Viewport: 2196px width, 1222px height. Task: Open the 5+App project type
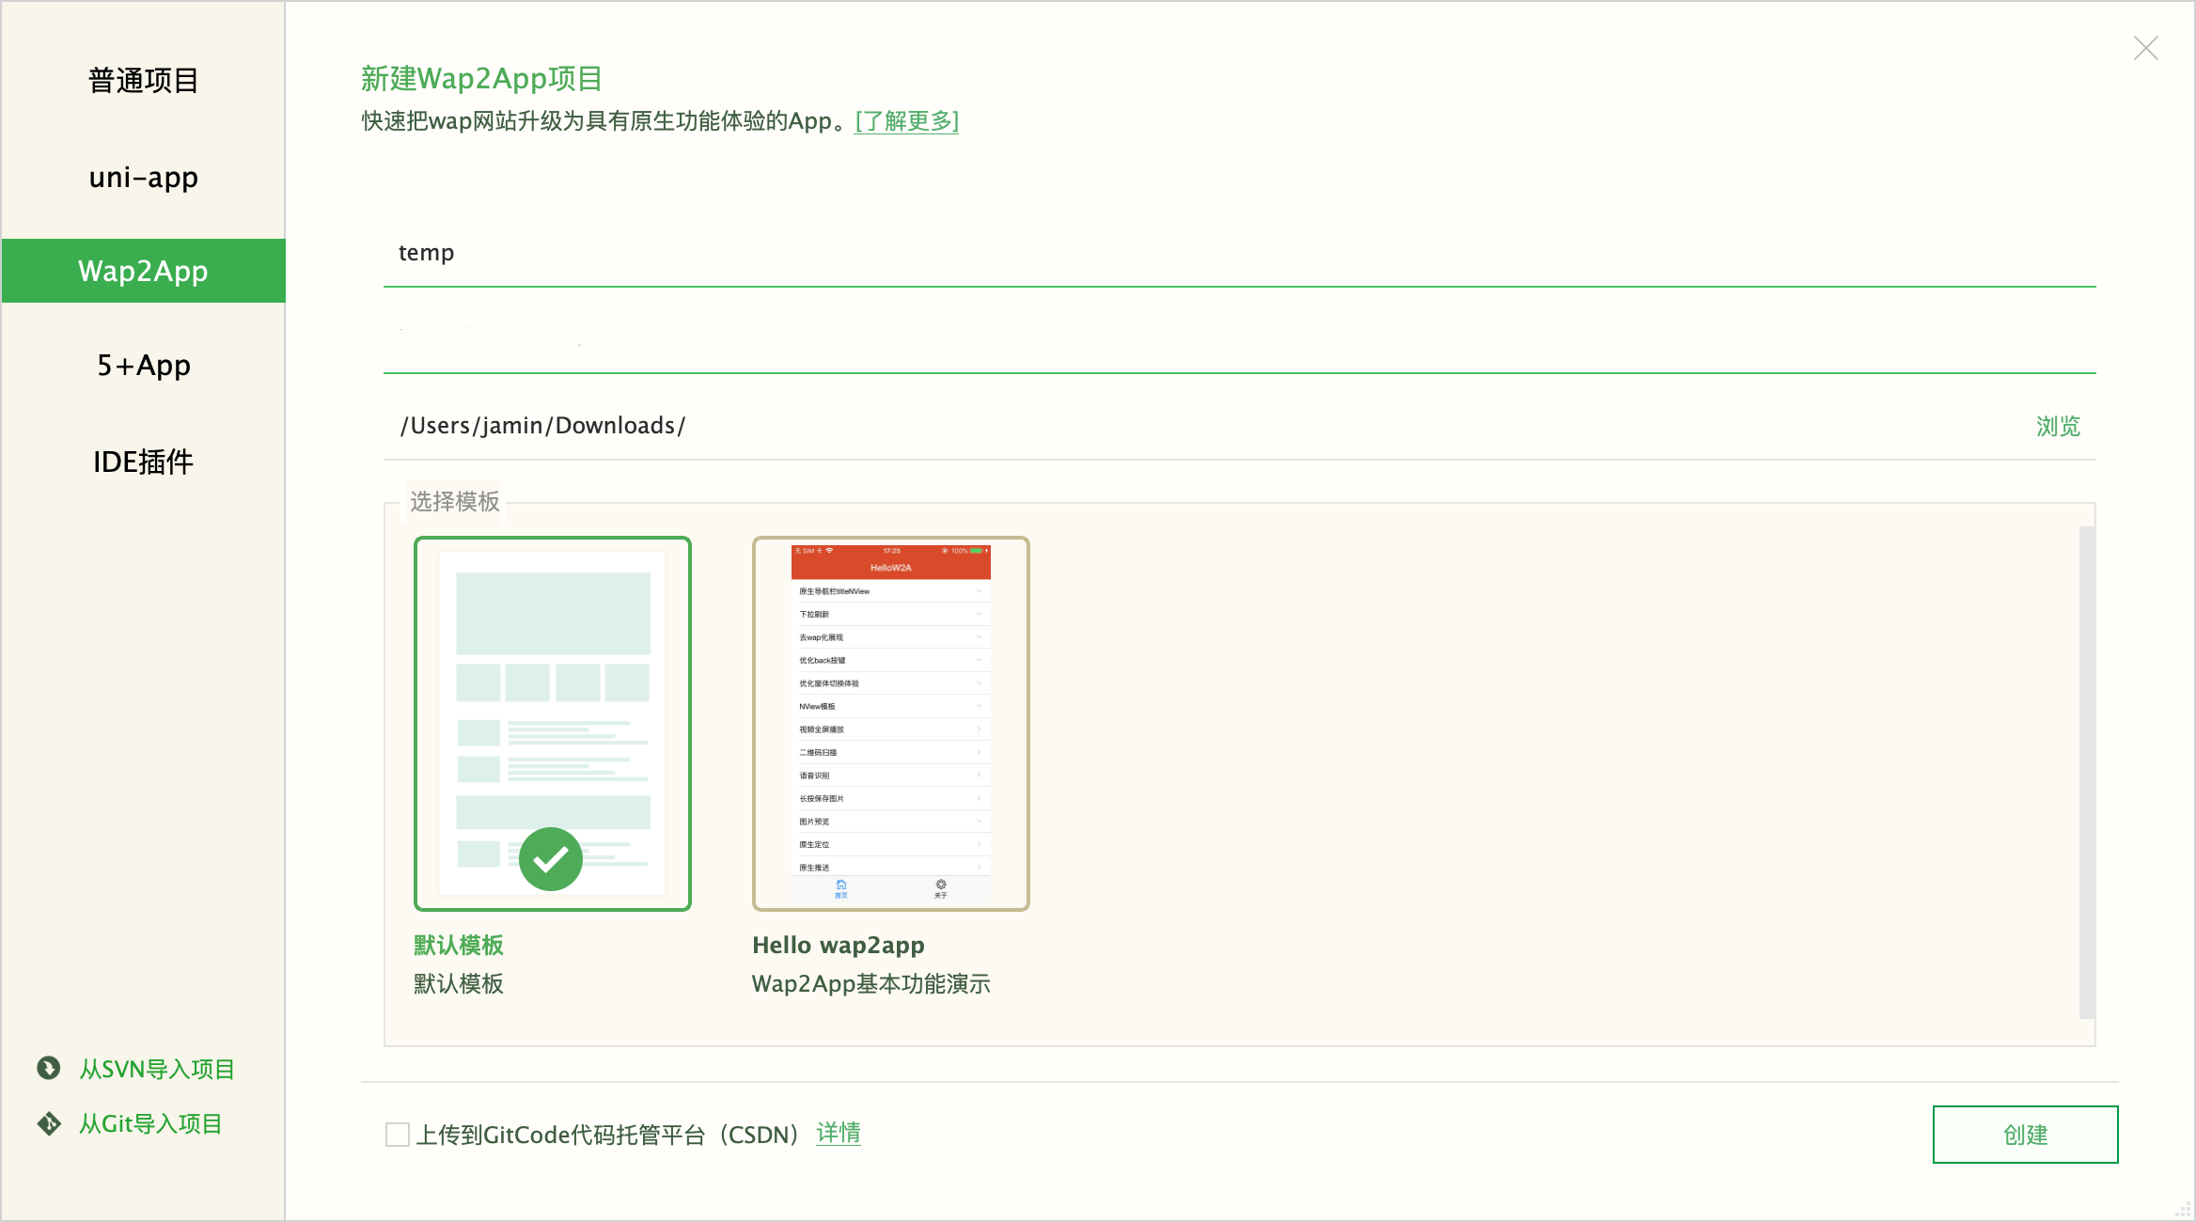pyautogui.click(x=143, y=365)
